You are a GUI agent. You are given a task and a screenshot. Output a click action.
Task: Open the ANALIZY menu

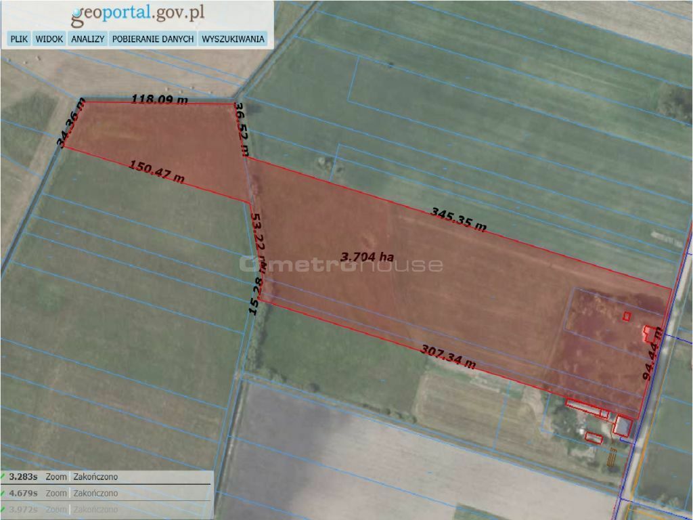click(87, 39)
